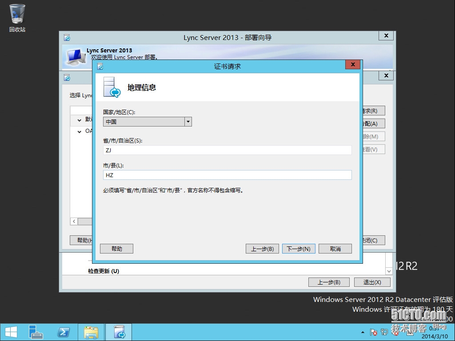The width and height of the screenshot is (455, 341).
Task: Click 上一步(B) in the deployment wizard window
Action: click(329, 282)
